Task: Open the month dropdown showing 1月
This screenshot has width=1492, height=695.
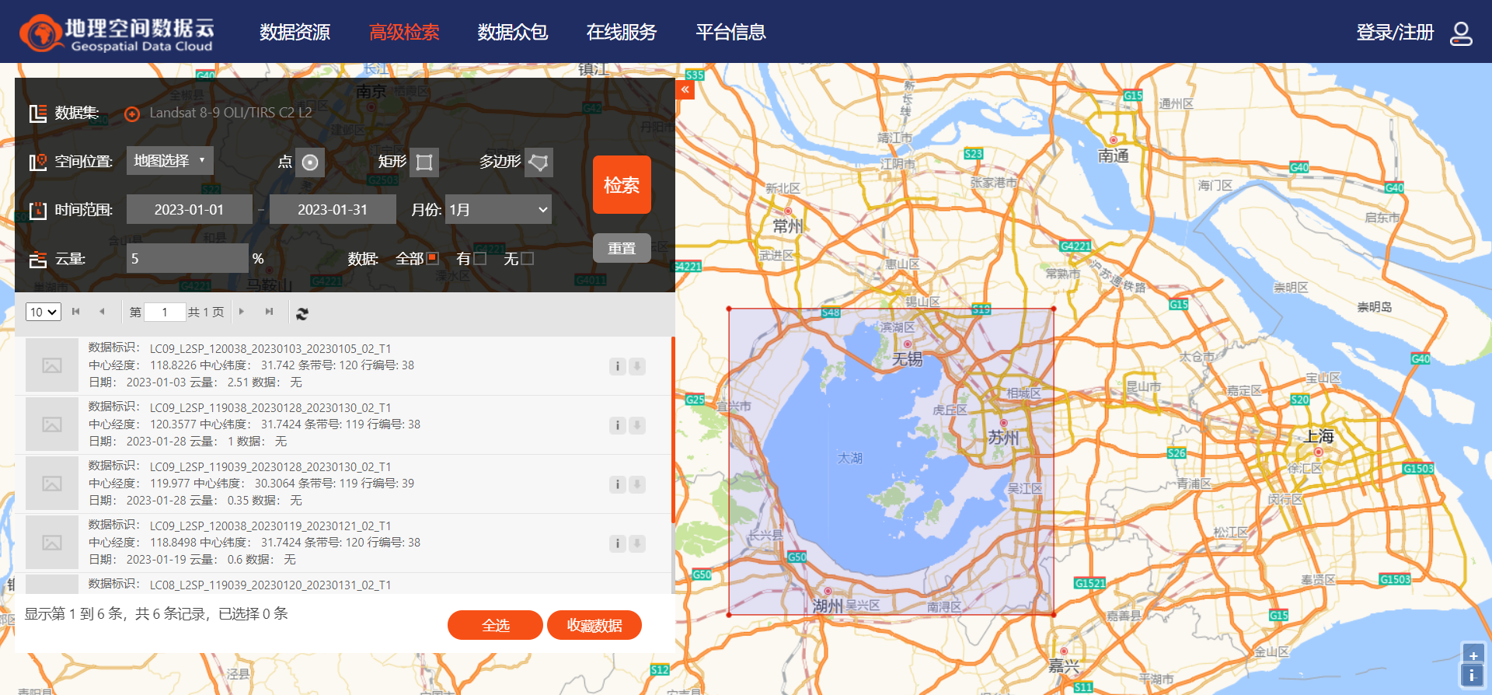Action: click(498, 209)
